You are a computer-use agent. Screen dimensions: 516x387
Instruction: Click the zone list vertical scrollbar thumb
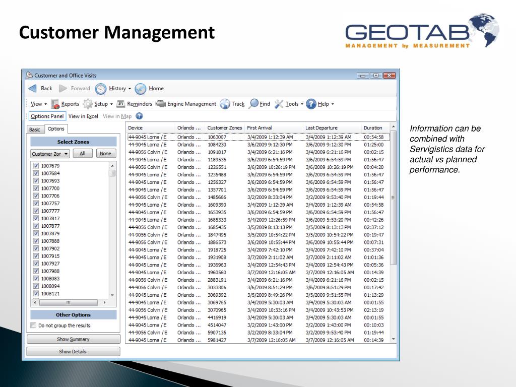coord(112,173)
